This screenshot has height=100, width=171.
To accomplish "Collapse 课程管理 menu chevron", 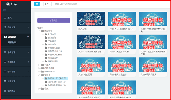I will (28, 37).
